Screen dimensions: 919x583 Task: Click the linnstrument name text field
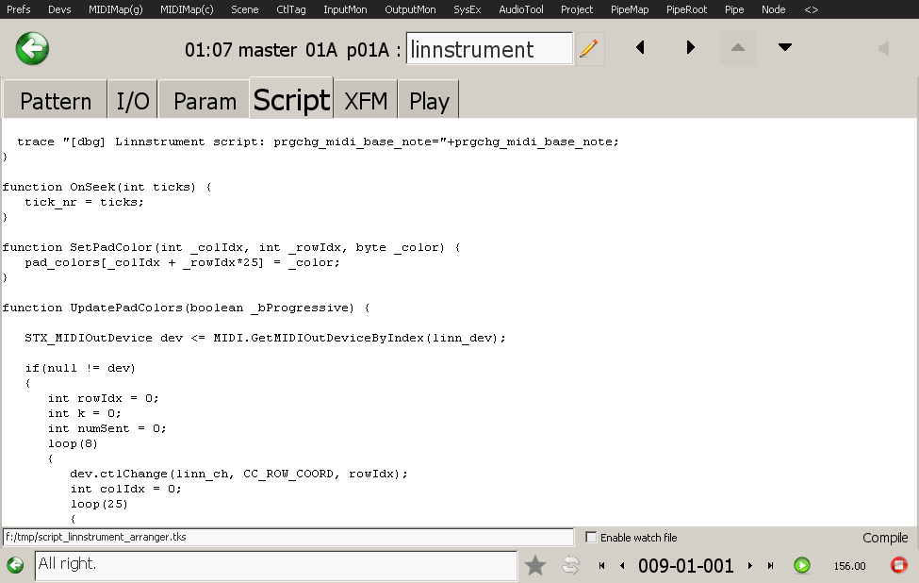[x=488, y=49]
